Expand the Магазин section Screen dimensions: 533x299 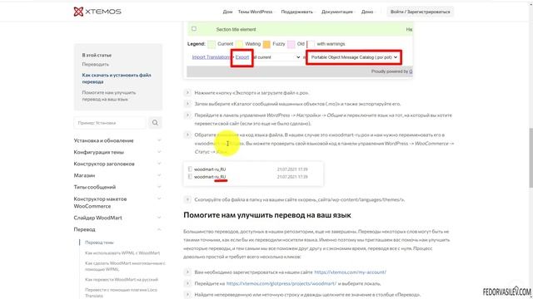117,175
